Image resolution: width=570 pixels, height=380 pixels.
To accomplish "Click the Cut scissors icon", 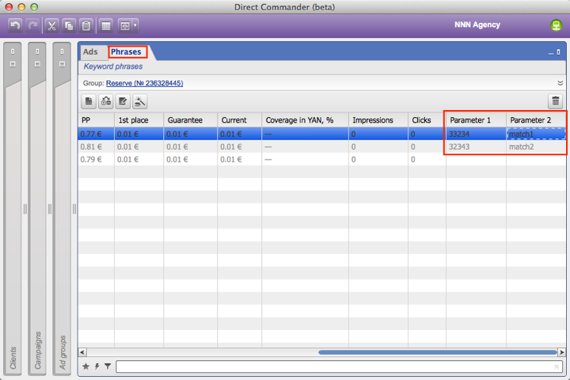I will point(51,26).
